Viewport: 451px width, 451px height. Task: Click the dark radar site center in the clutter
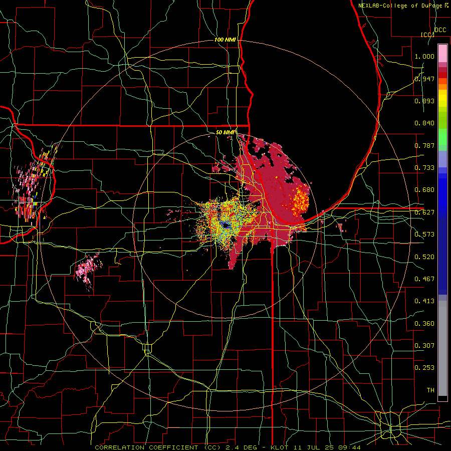coord(225,226)
